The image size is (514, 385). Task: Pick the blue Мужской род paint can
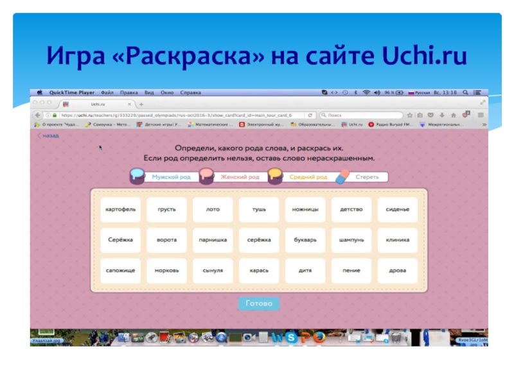137,176
